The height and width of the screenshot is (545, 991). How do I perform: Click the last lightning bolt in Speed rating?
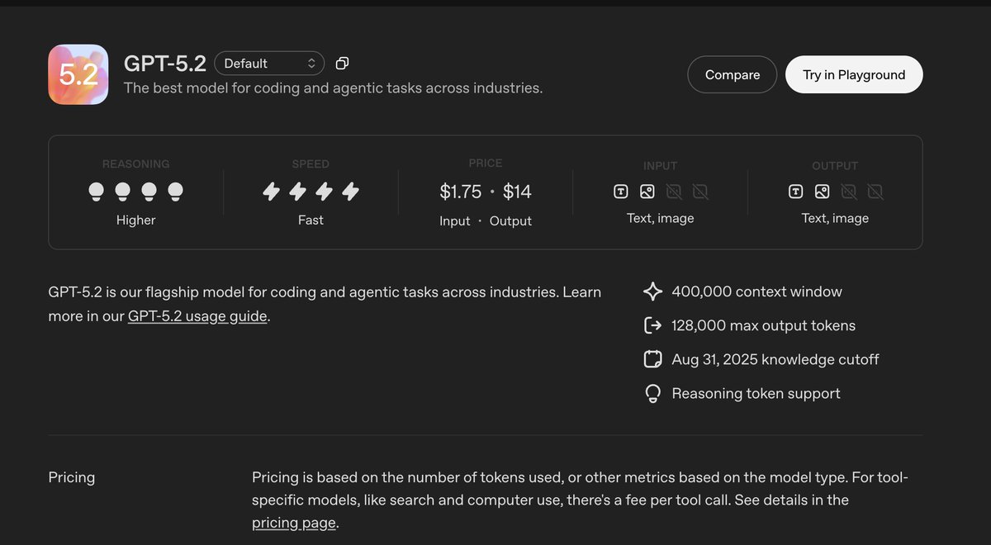pos(351,192)
